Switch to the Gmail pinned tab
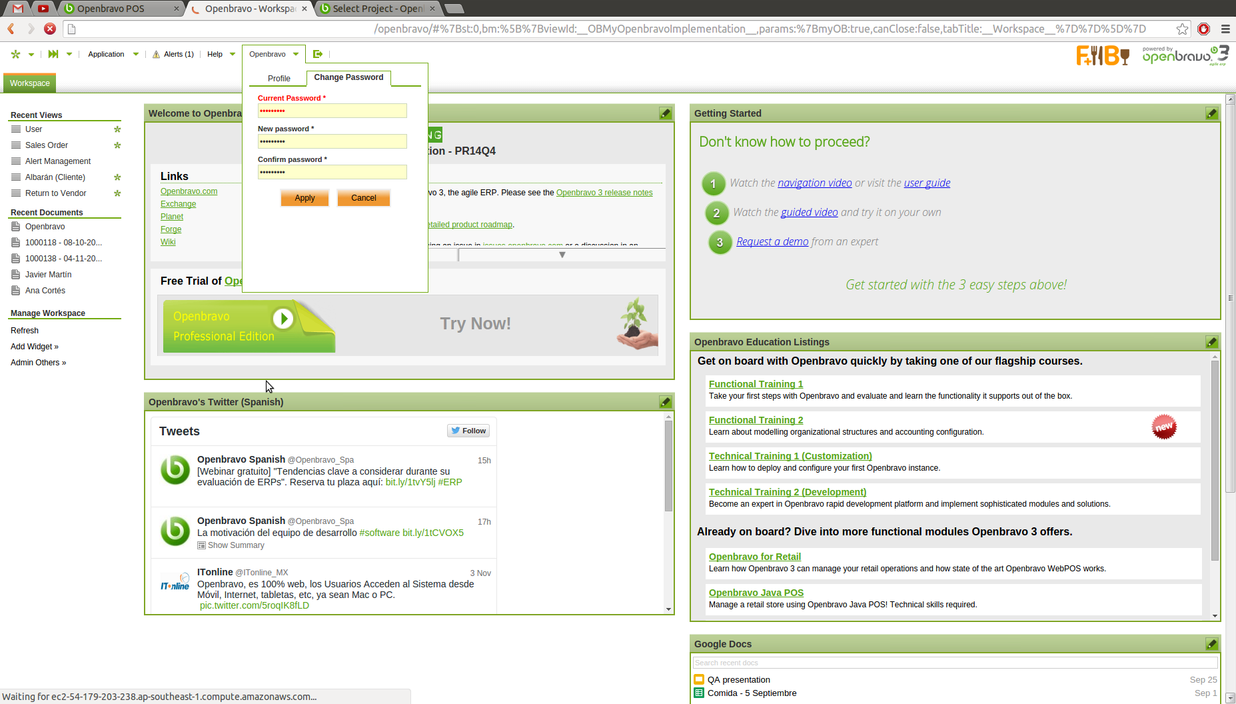Viewport: 1236px width, 704px height. click(x=18, y=9)
